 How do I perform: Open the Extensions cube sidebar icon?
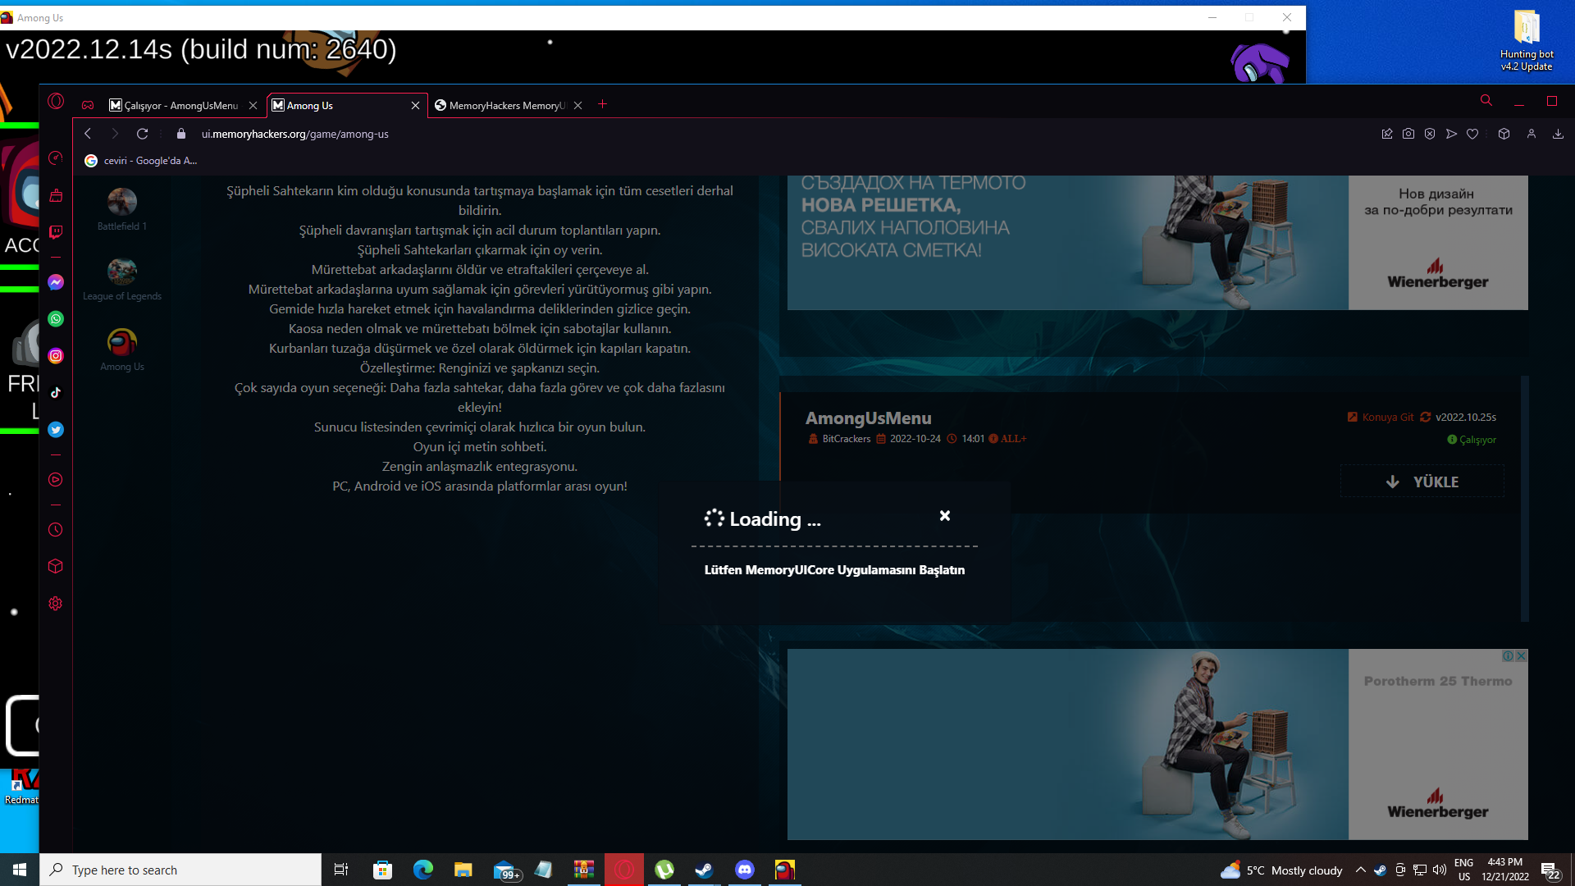(56, 567)
